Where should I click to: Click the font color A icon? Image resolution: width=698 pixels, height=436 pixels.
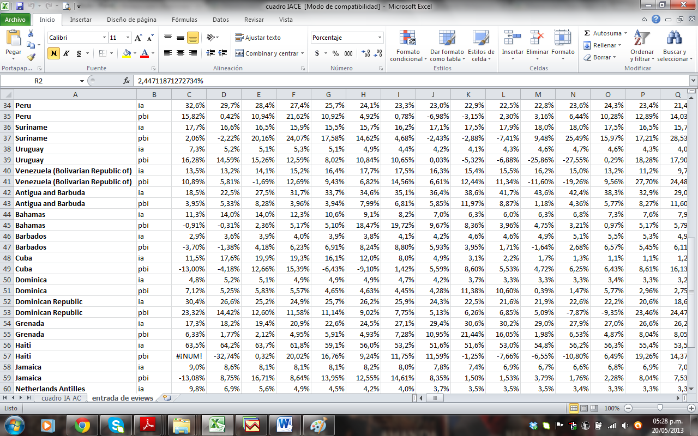click(x=145, y=53)
